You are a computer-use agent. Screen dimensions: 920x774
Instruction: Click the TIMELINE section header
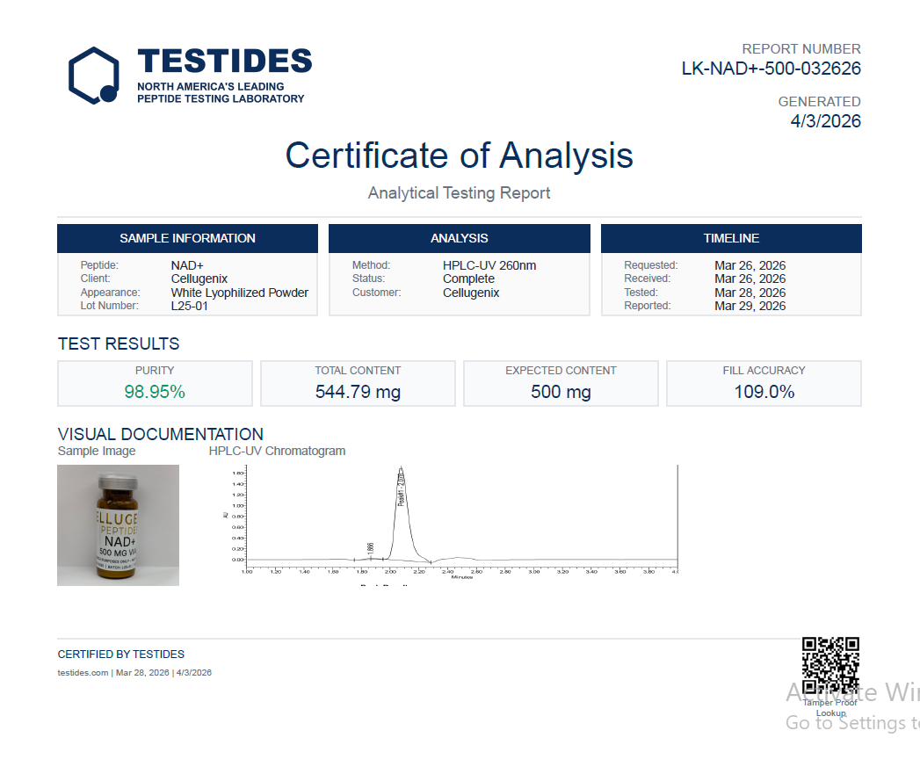coord(732,238)
